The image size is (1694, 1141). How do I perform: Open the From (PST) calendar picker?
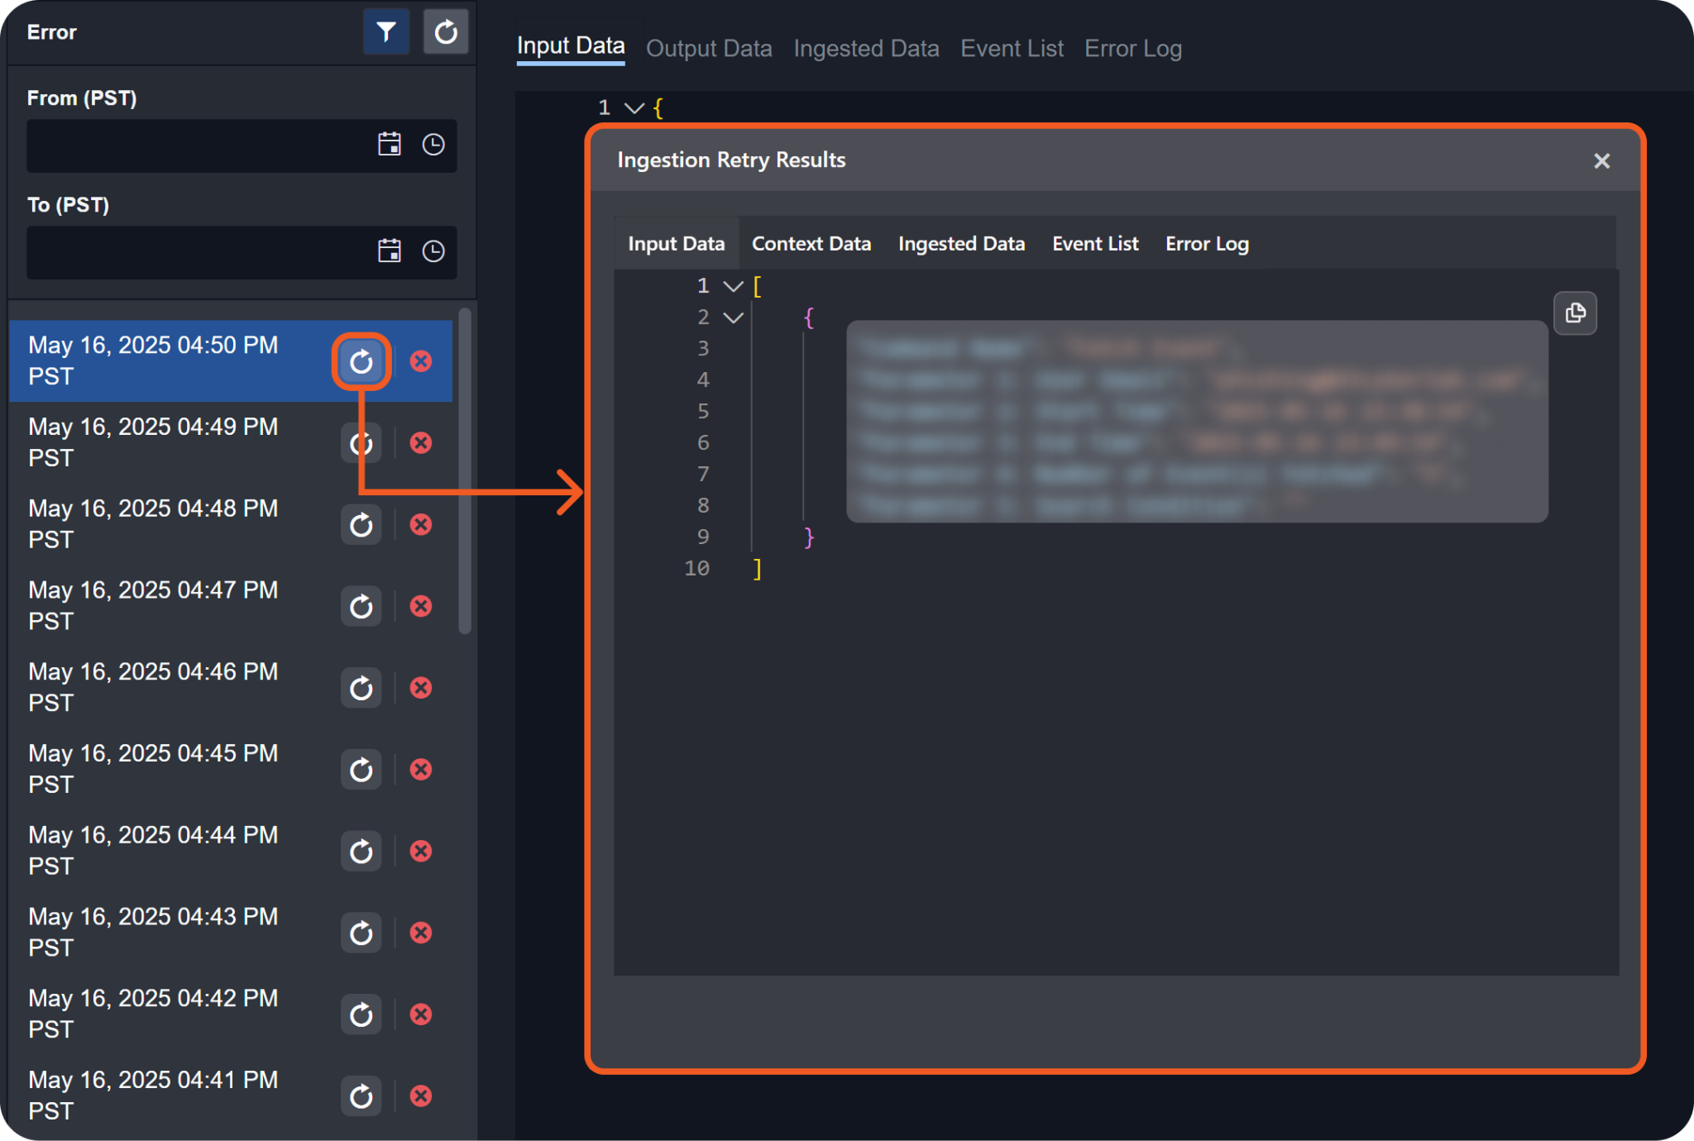pos(390,145)
